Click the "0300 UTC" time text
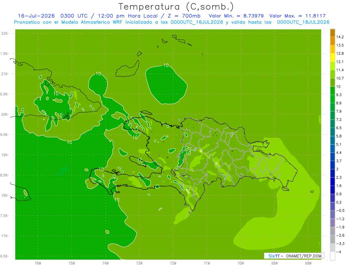The width and height of the screenshot is (346, 267). click(74, 16)
